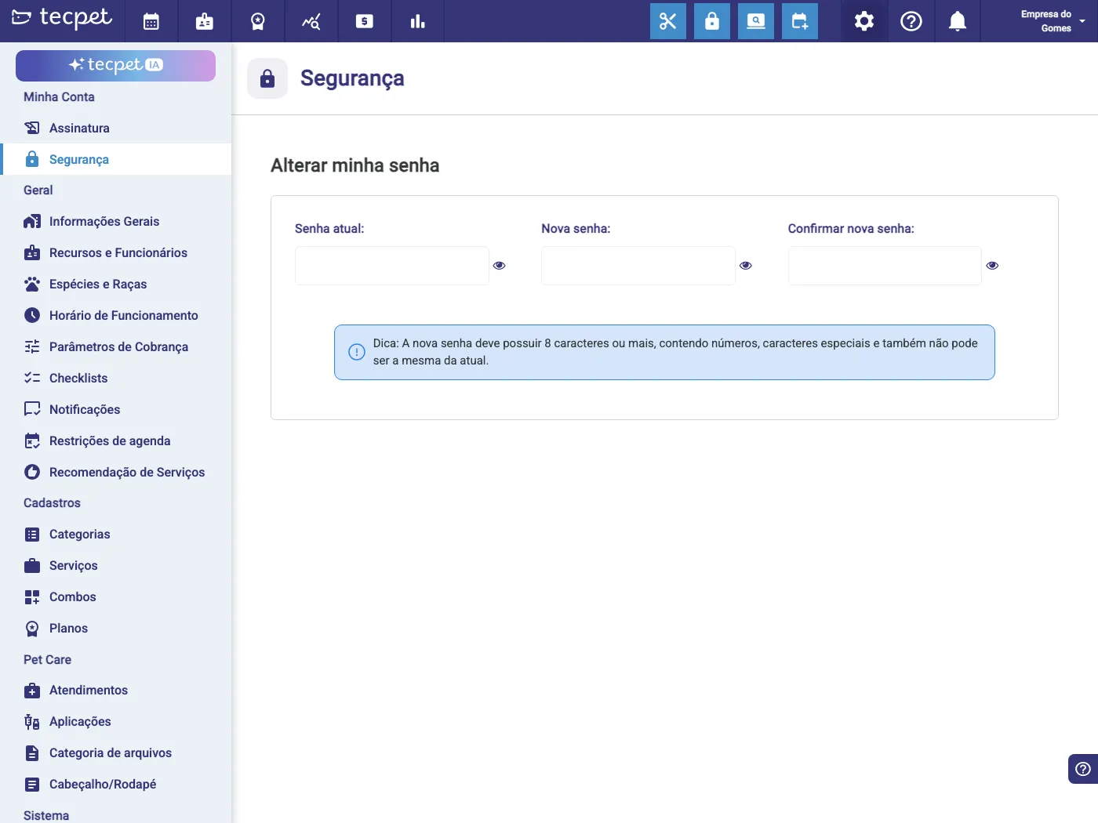Open Combos in the sidebar
1098x823 pixels.
[116, 597]
